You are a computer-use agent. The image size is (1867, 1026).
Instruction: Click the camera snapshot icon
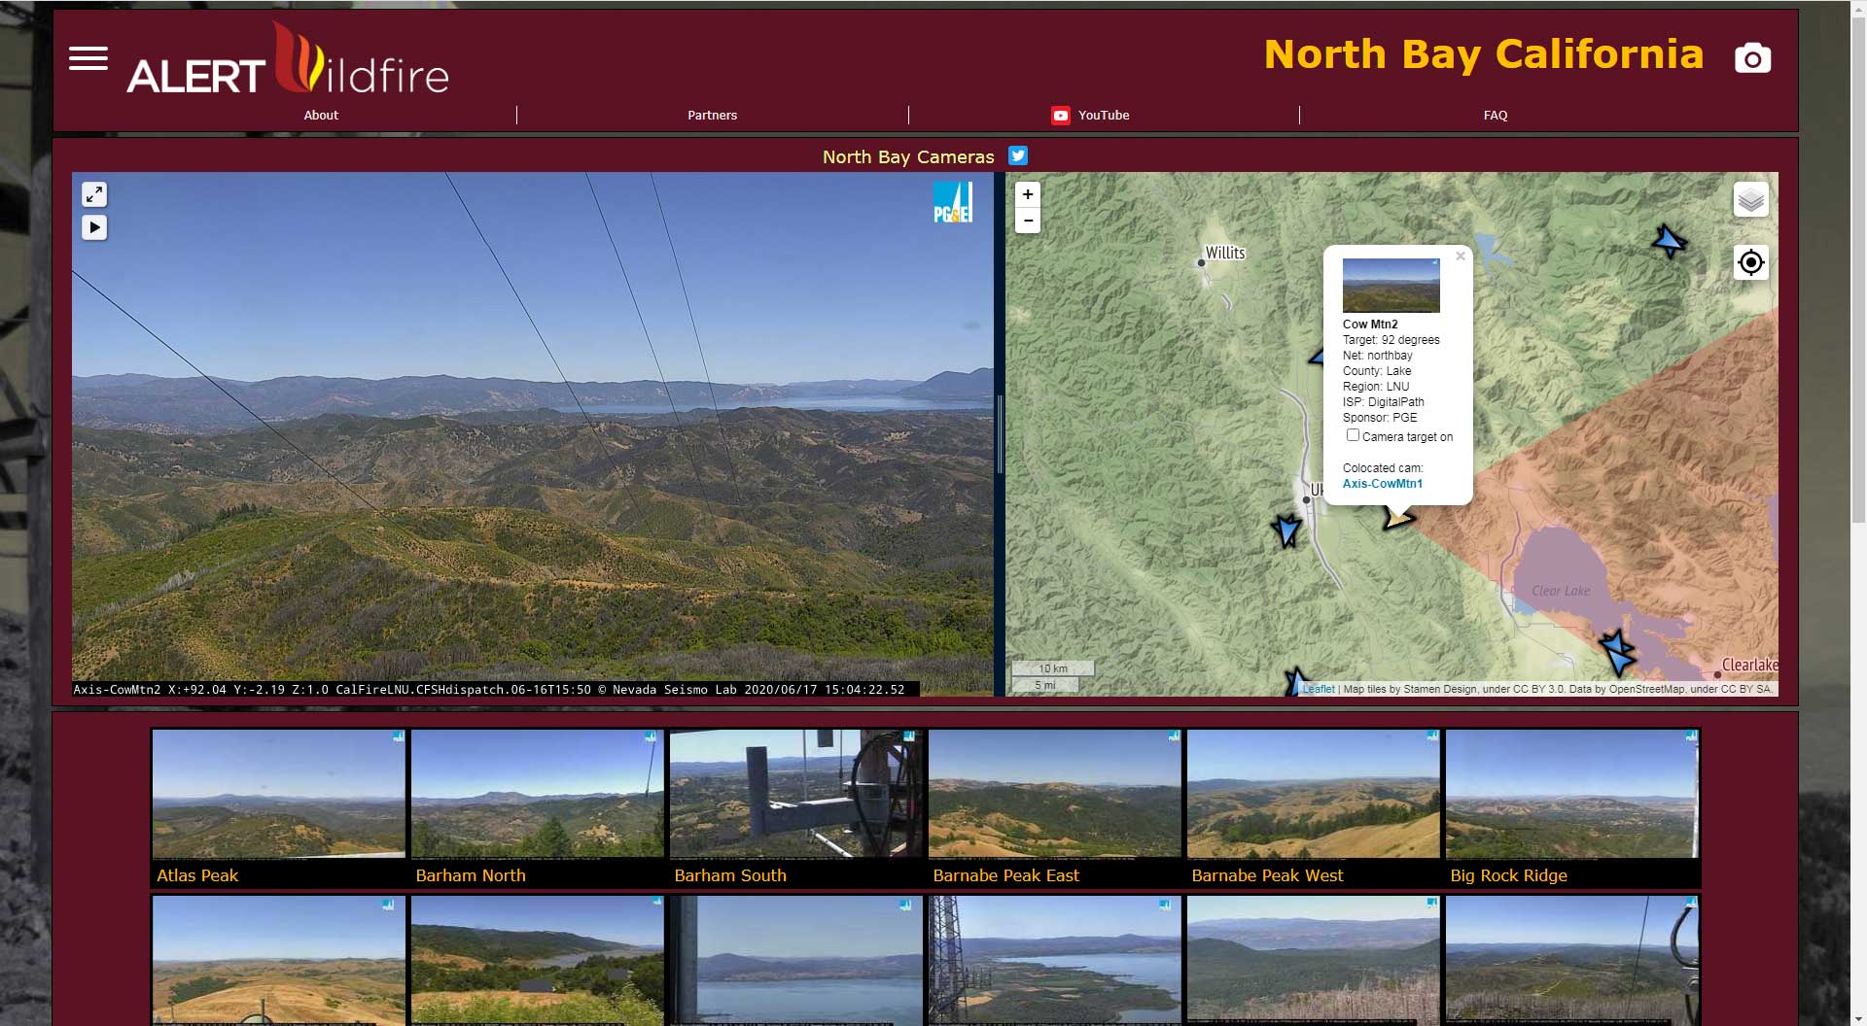(x=1752, y=58)
